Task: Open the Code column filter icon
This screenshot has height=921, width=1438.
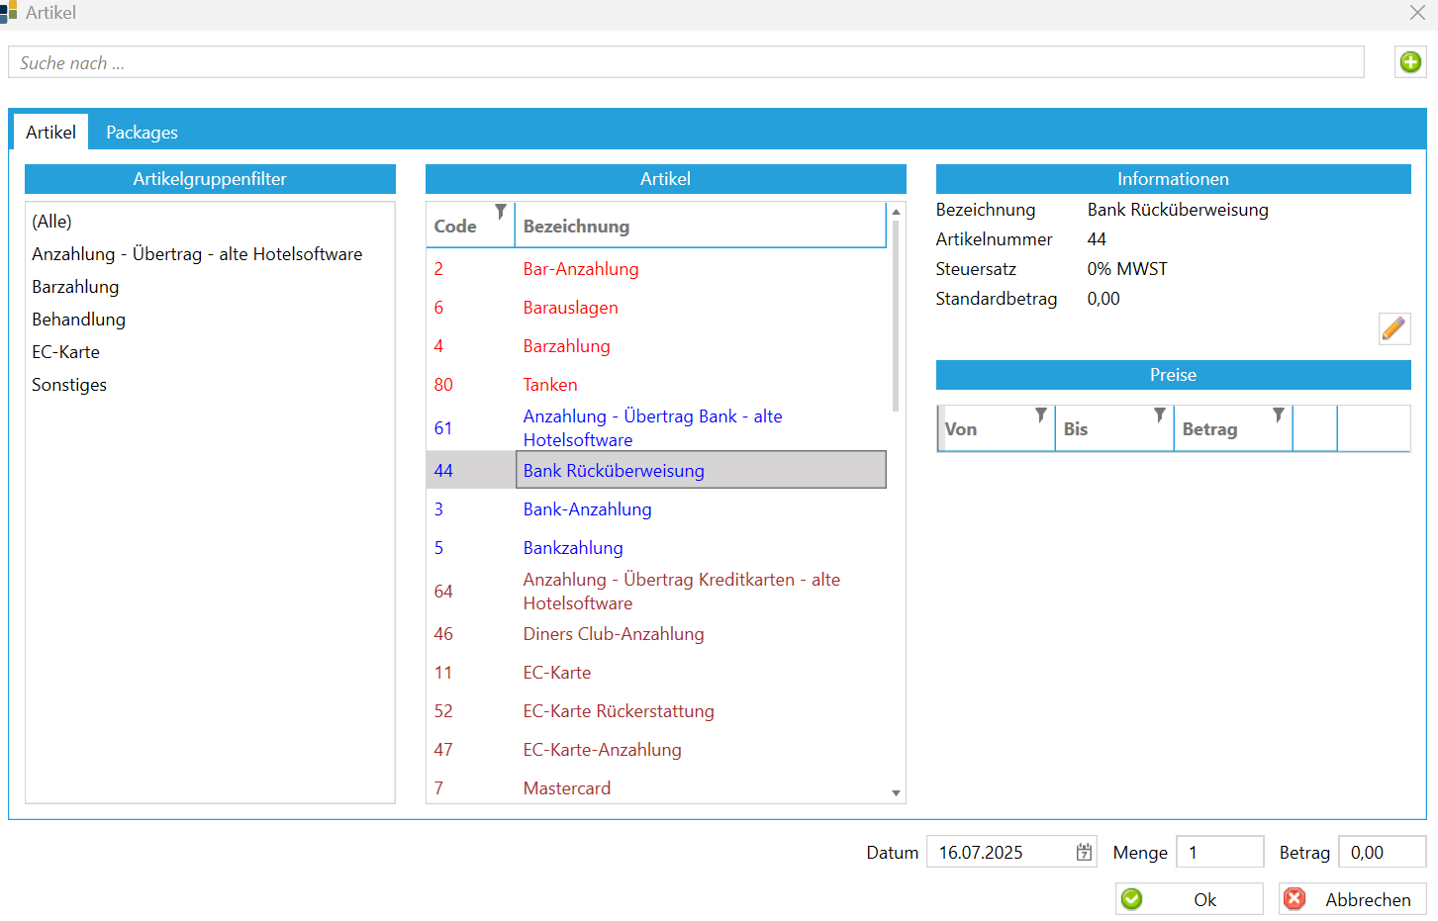Action: point(501,211)
